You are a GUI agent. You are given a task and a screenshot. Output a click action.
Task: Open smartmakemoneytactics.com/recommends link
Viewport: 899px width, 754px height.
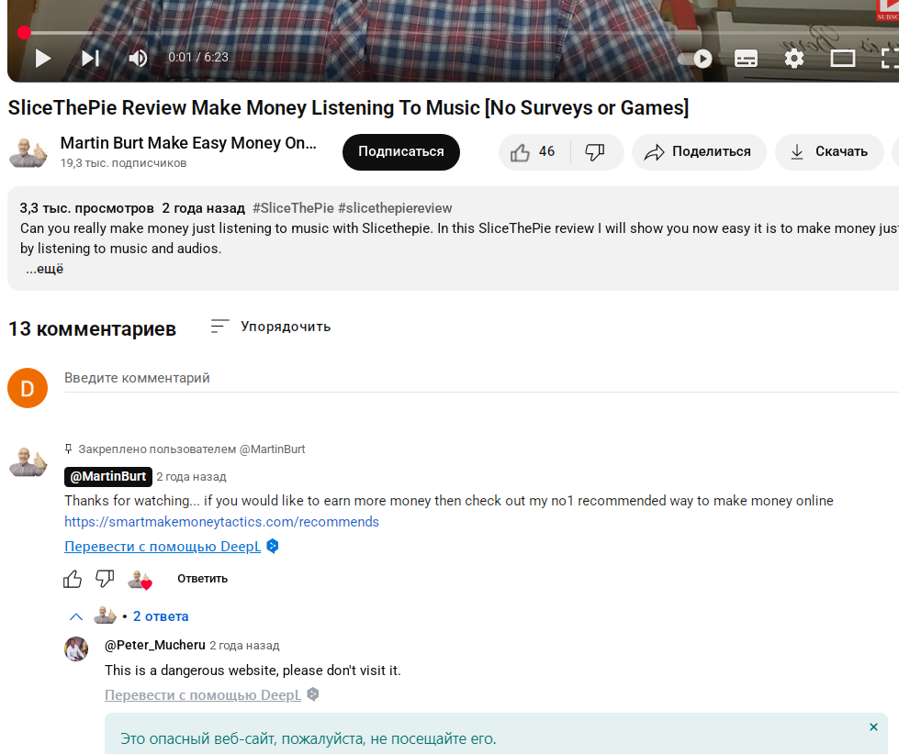coord(221,522)
